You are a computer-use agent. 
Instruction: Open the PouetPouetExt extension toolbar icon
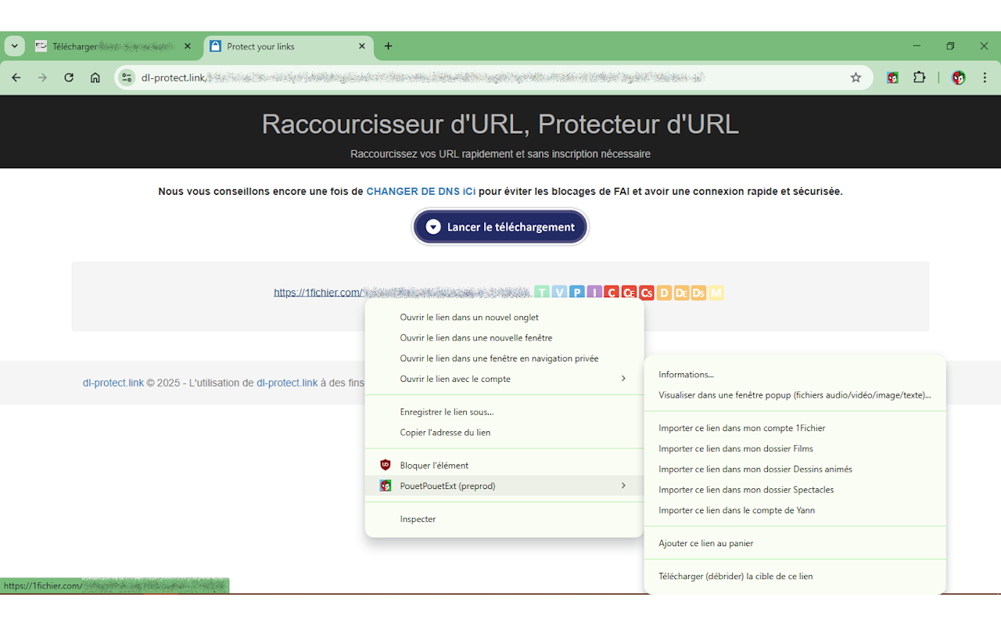coord(892,77)
